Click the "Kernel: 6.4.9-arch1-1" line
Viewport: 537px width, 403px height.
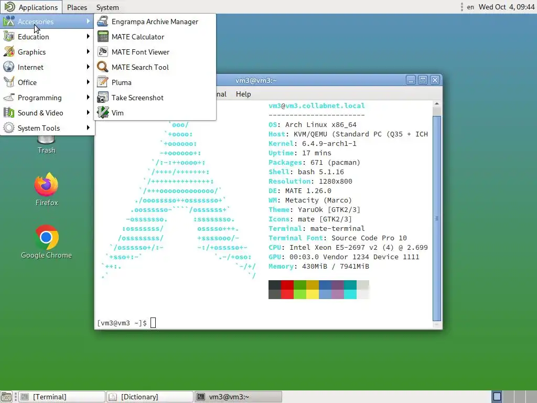[313, 144]
